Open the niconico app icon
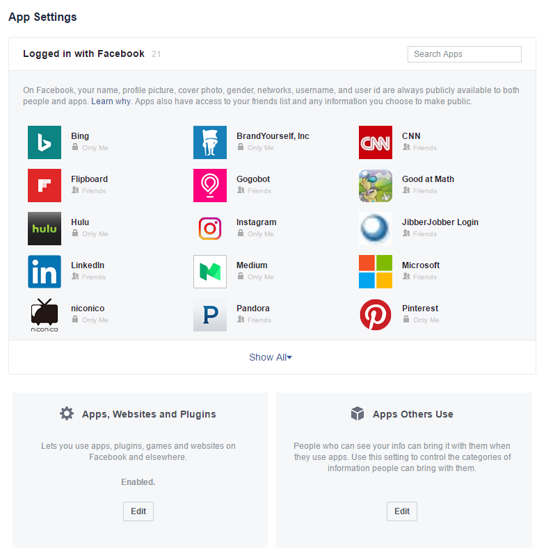Screen dimensions: 546x551 (45, 315)
